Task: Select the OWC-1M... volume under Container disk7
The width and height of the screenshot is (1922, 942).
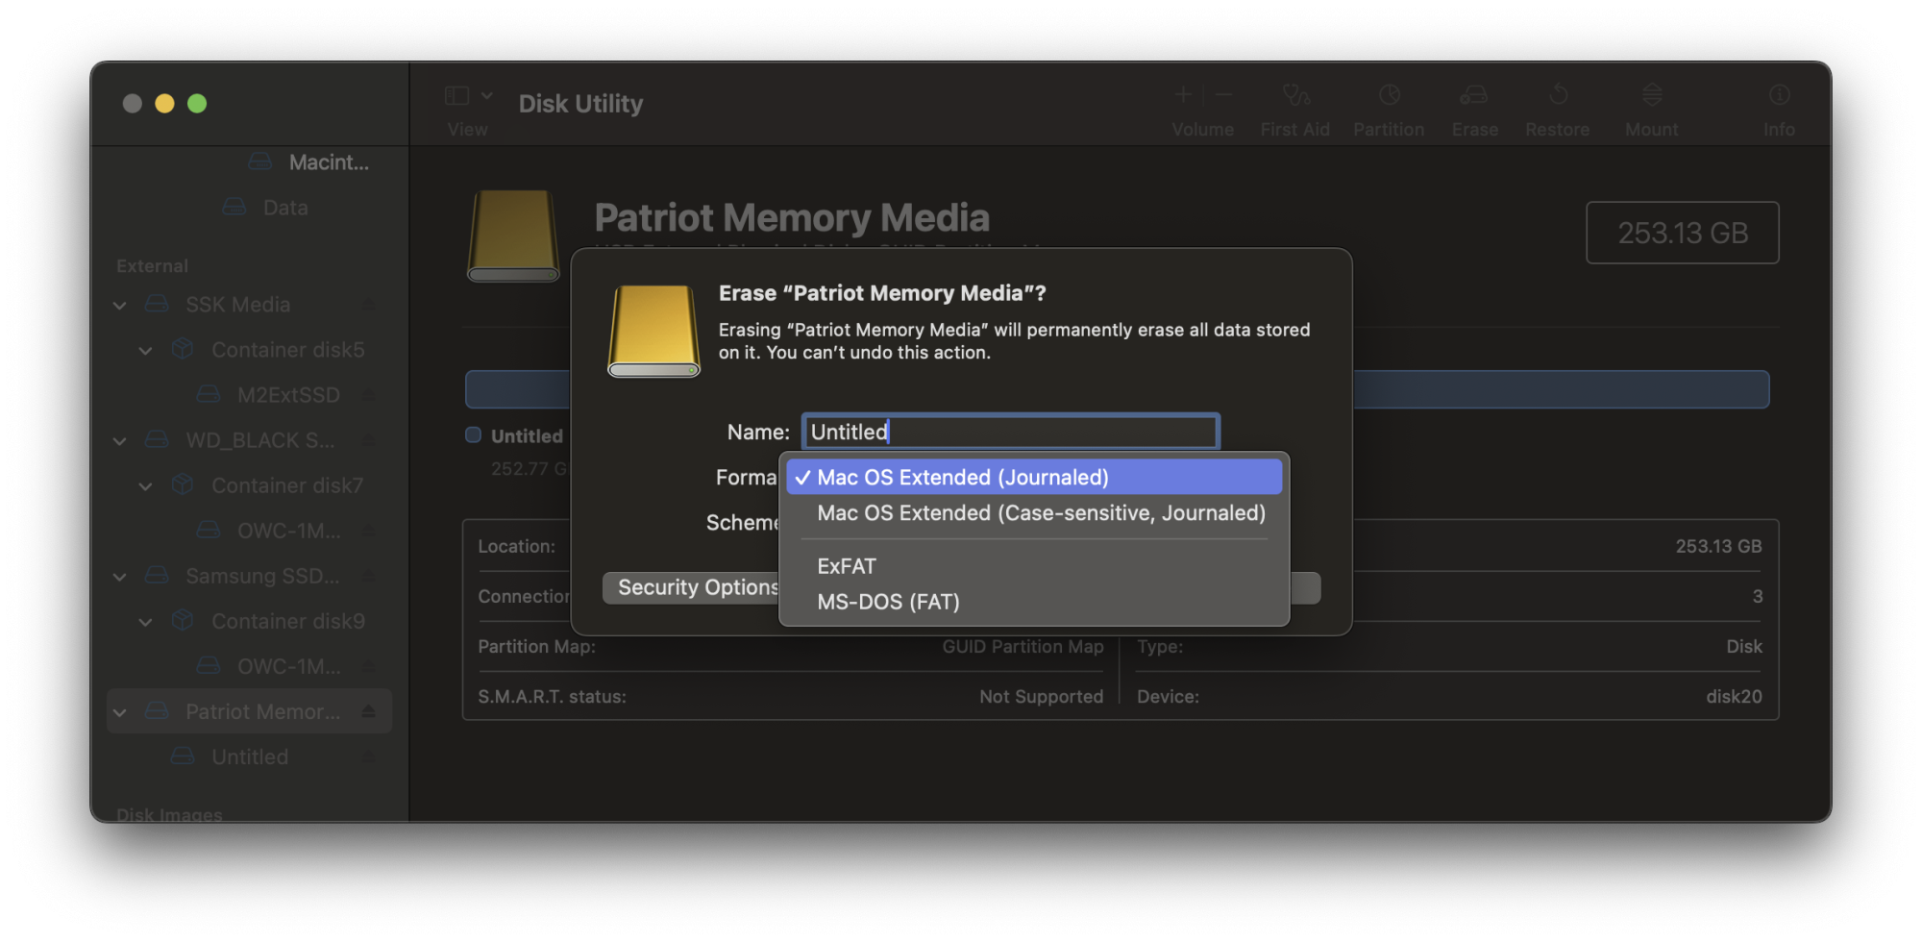Action: coord(288,531)
